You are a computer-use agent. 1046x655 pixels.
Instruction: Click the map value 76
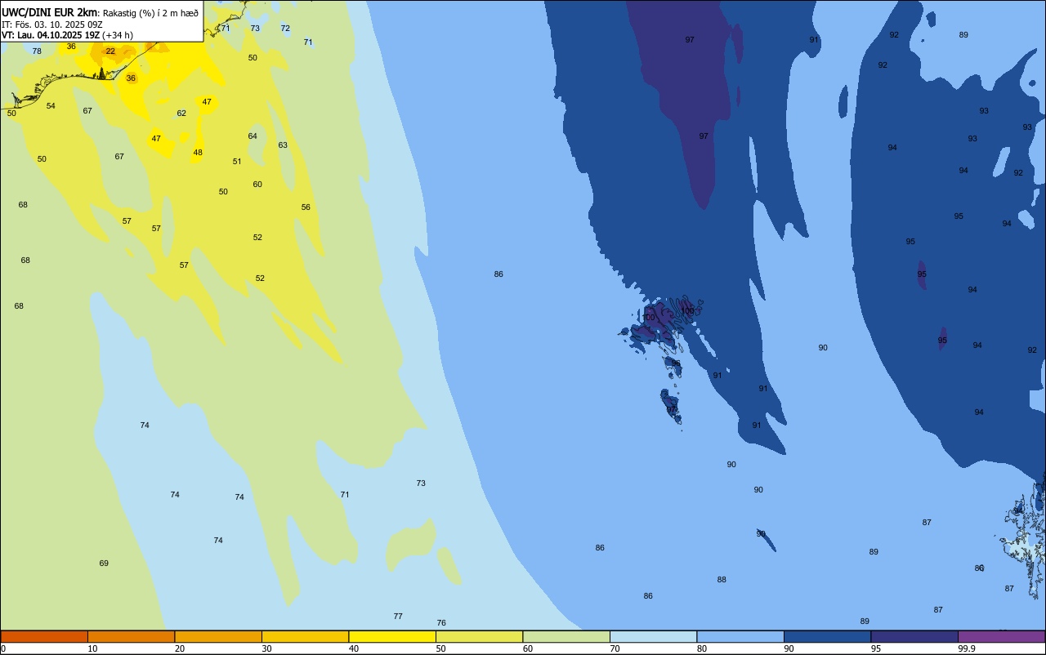pyautogui.click(x=441, y=623)
